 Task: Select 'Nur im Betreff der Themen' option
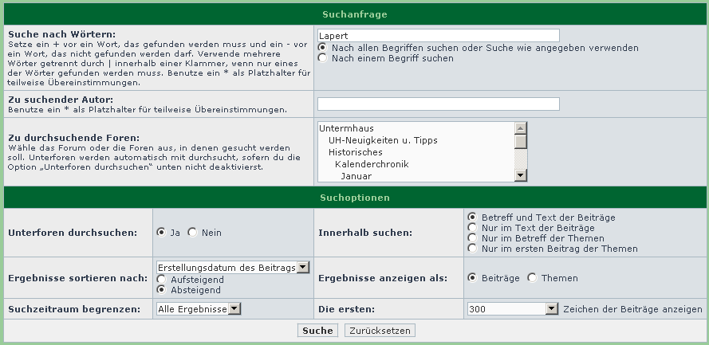[x=473, y=238]
